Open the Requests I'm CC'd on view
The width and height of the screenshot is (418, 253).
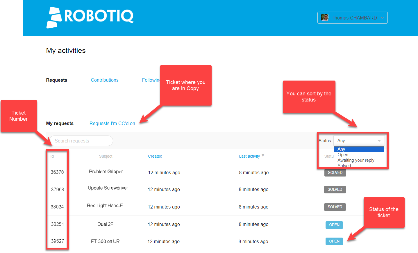coord(112,123)
